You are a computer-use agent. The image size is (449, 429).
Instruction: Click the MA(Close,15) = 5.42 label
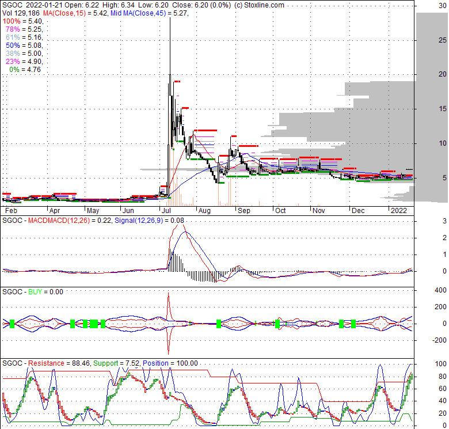pos(75,13)
